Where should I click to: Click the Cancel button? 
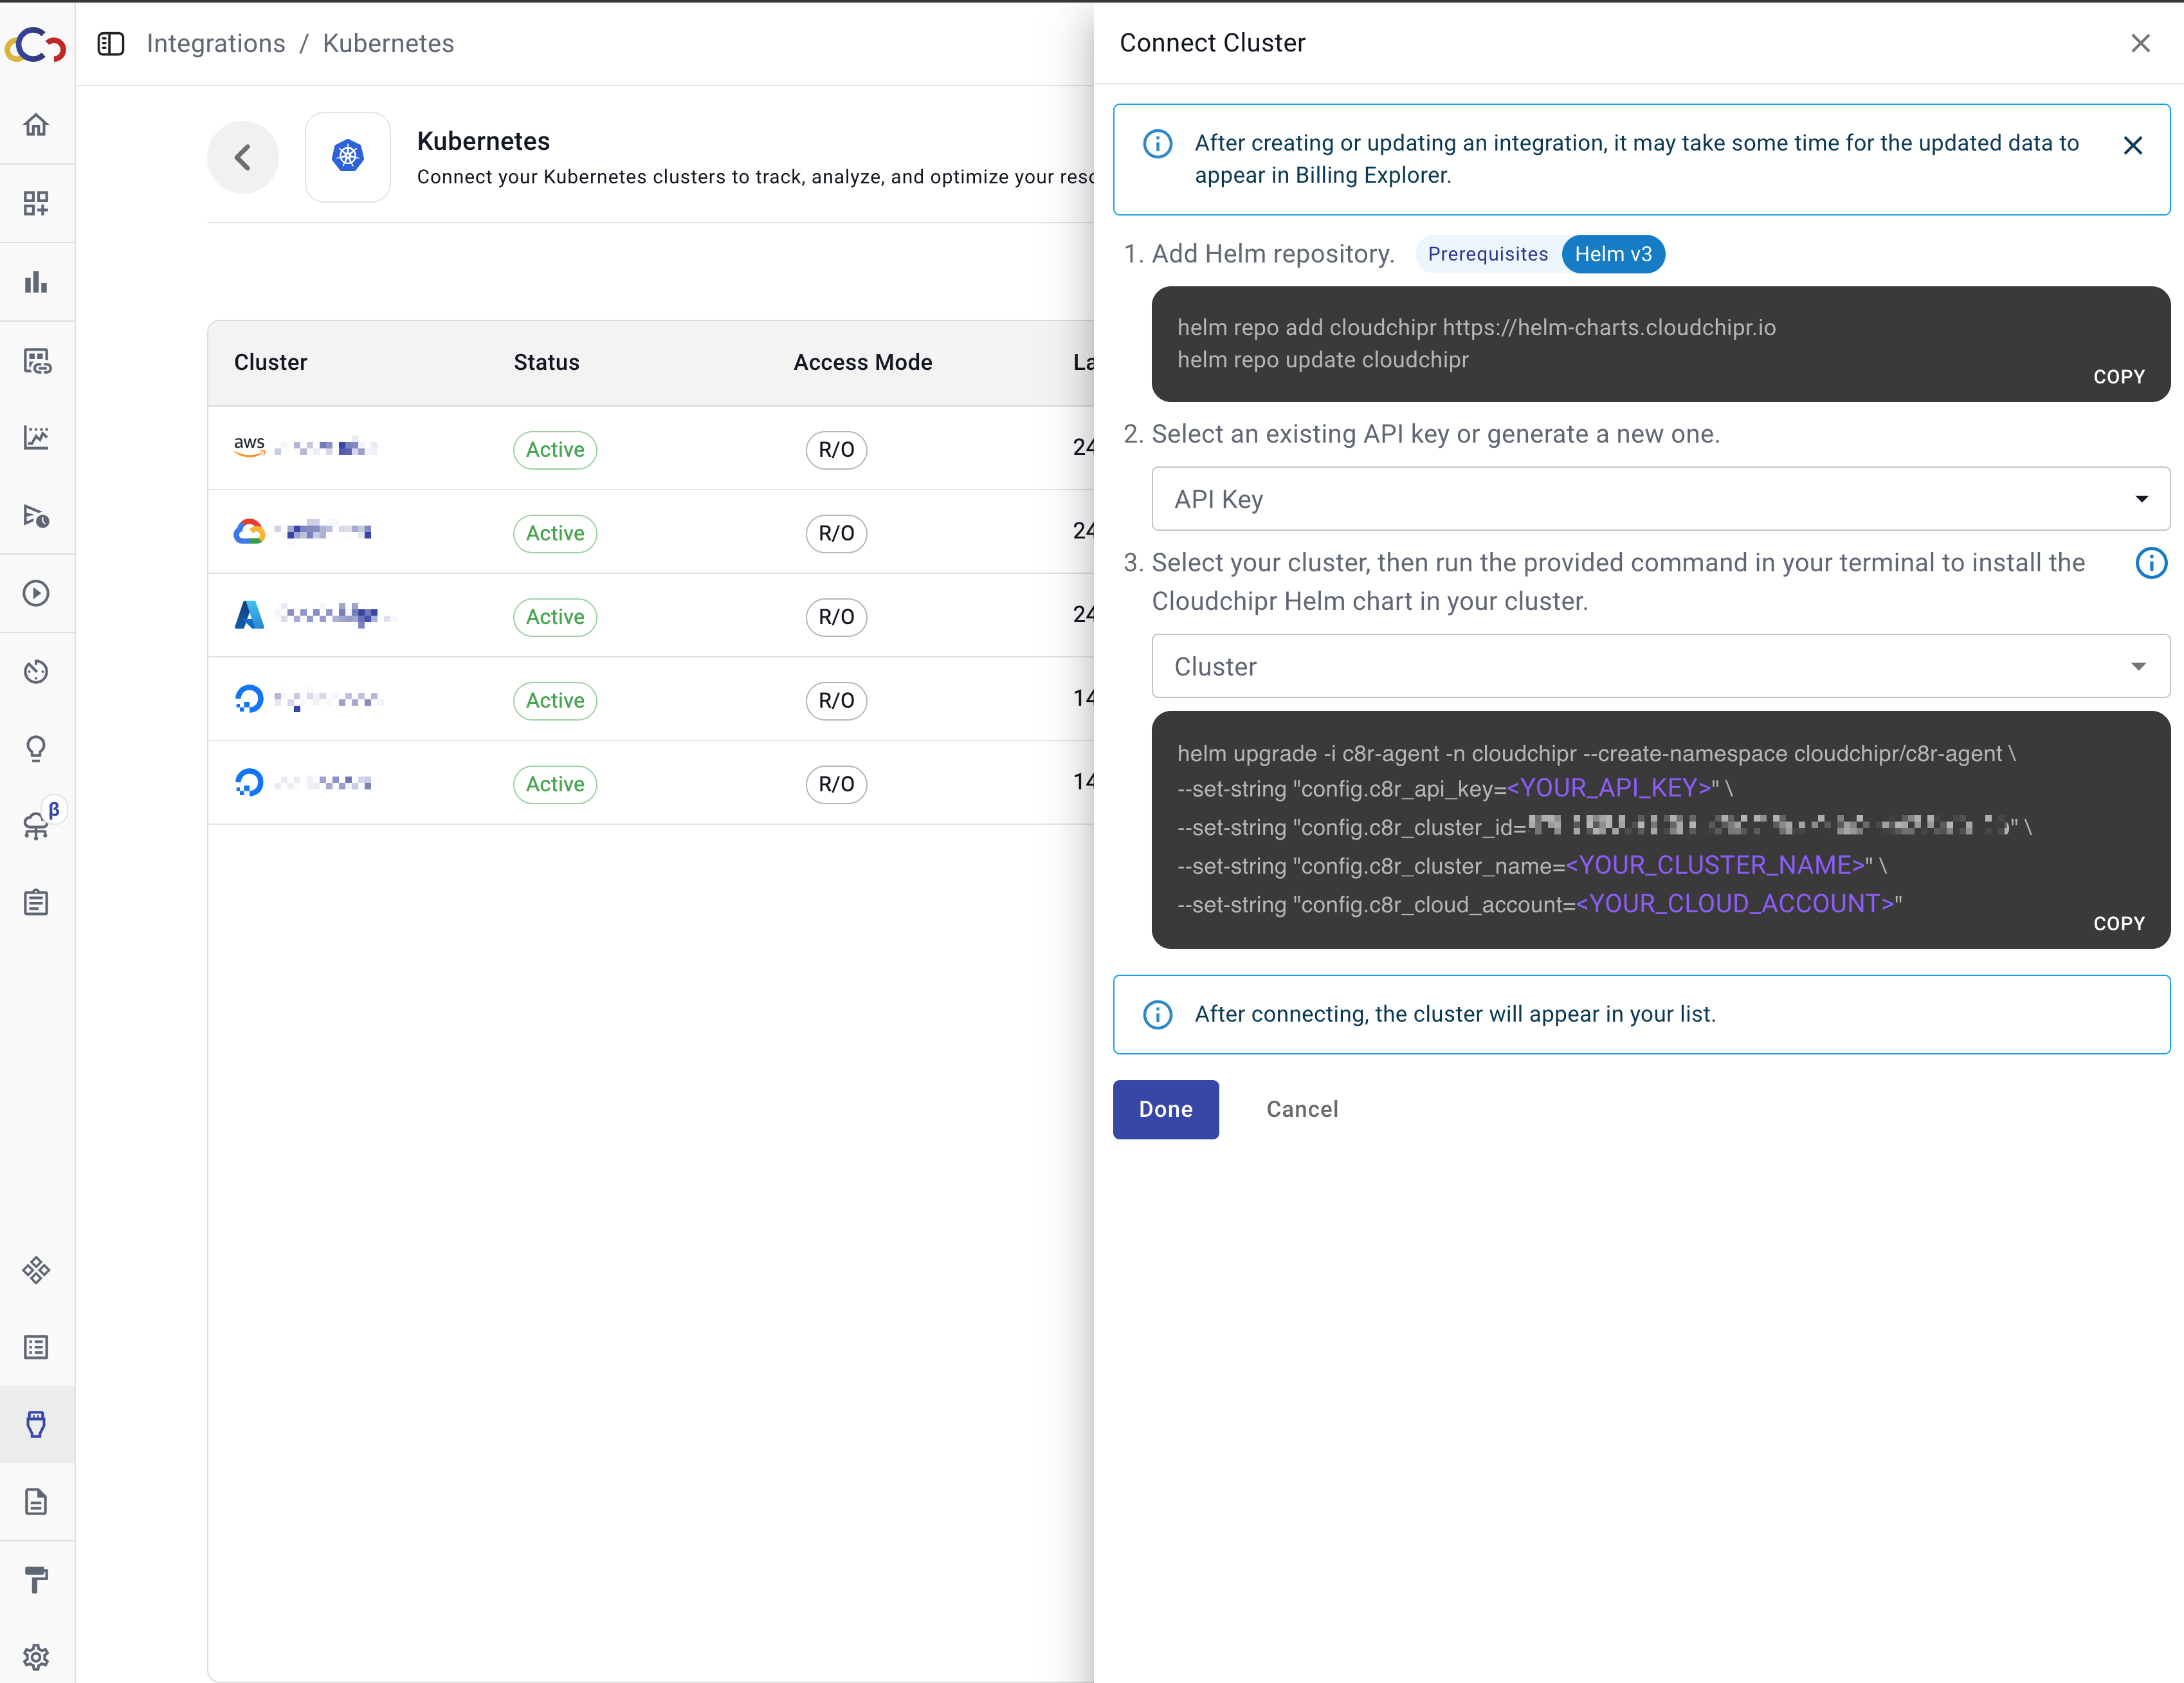point(1301,1108)
